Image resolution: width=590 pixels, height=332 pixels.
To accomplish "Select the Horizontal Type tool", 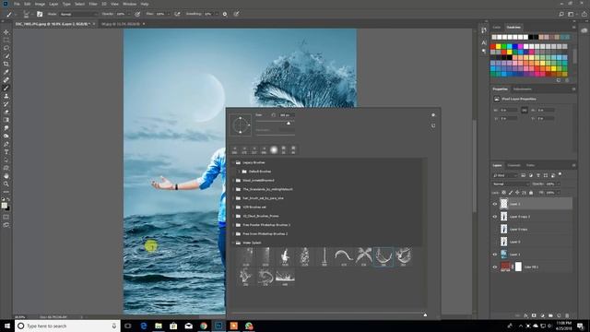I will tap(6, 152).
